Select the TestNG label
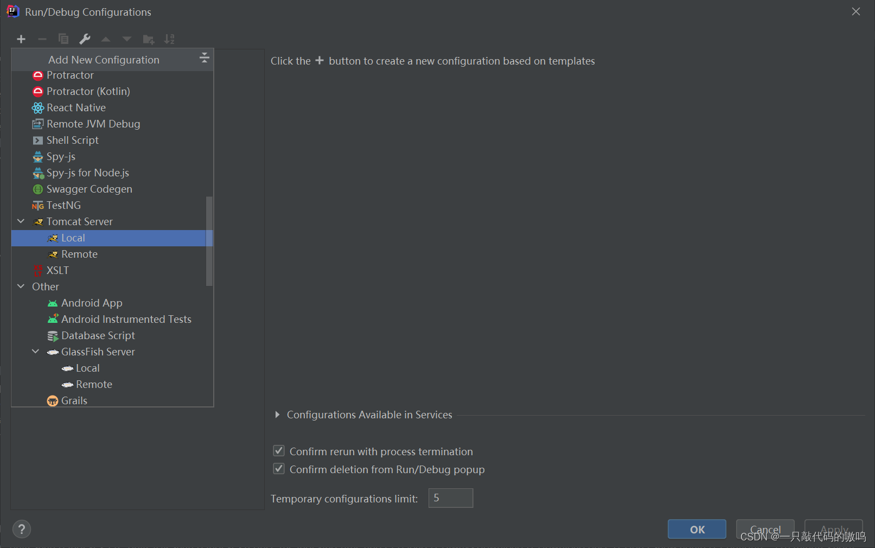875x548 pixels. coord(63,206)
